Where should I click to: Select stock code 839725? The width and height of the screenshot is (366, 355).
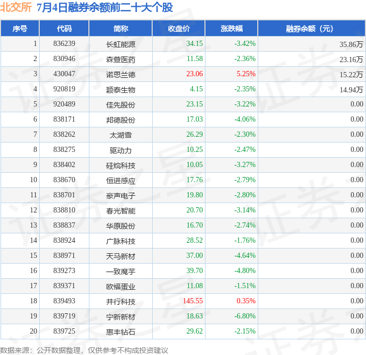pos(64,332)
